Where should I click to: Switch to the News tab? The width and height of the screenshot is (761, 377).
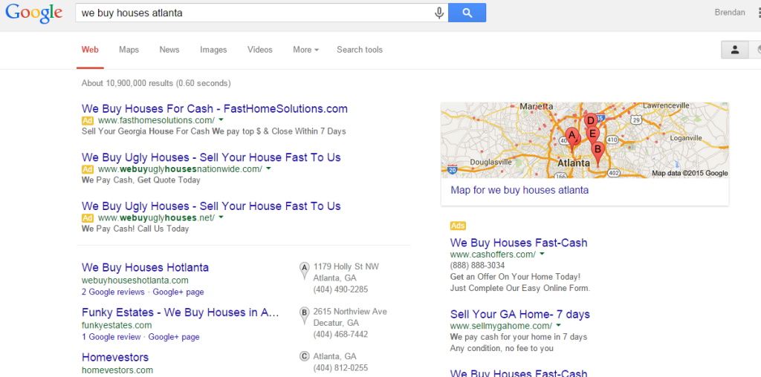(x=169, y=50)
